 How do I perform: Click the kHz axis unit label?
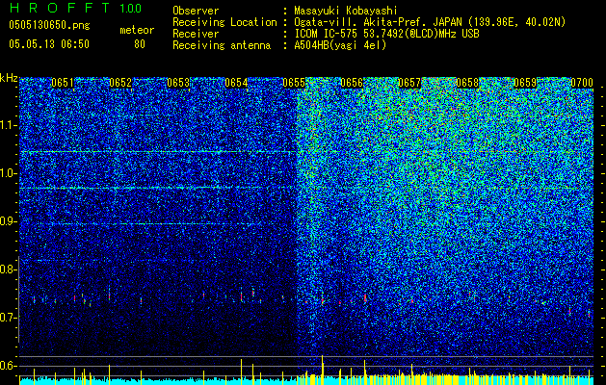(x=9, y=78)
